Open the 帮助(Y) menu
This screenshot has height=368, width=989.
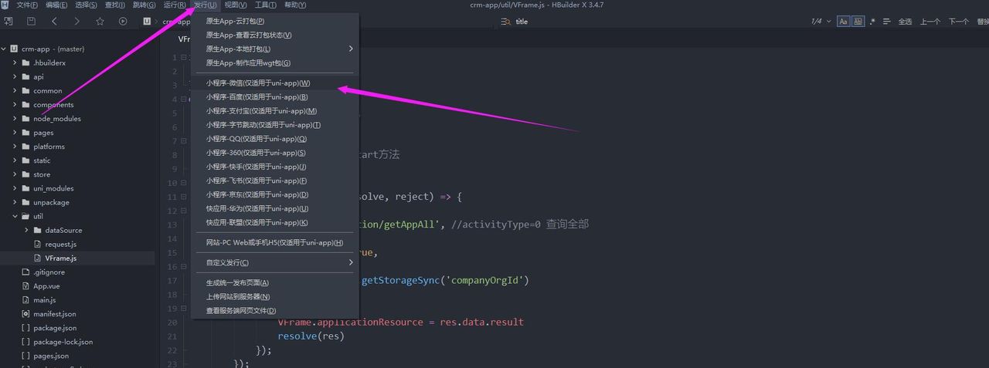[x=295, y=5]
